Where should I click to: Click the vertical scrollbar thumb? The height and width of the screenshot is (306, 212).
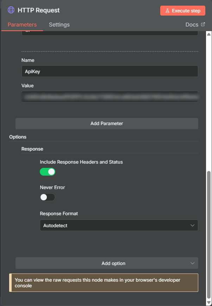(208, 233)
